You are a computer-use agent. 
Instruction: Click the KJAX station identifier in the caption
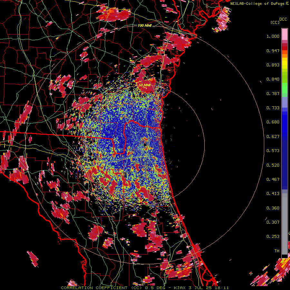point(179,288)
